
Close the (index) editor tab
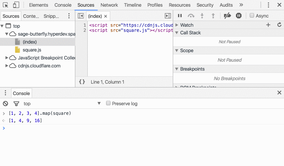coord(105,16)
